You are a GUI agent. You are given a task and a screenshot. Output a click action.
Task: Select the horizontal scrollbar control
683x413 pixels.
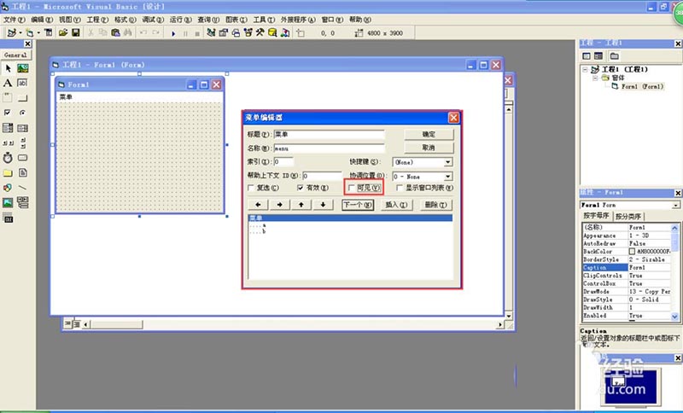click(8, 143)
